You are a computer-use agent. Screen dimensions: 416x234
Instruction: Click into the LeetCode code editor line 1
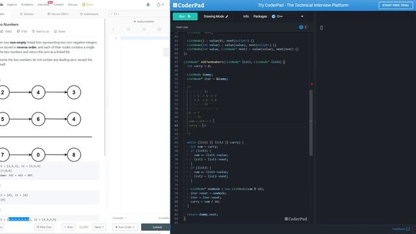point(145,38)
